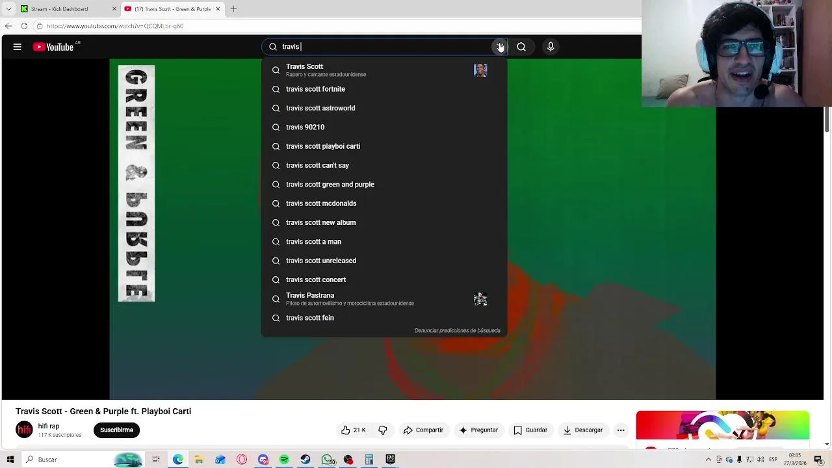Start voice search with the microphone icon
832x468 pixels.
click(551, 47)
